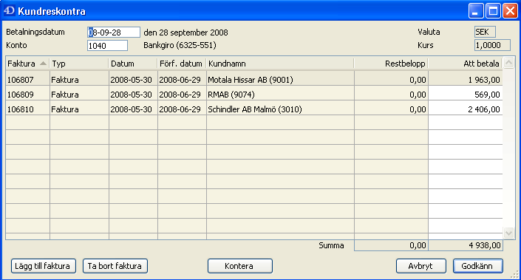Confirm with the Godkänn button

click(478, 266)
